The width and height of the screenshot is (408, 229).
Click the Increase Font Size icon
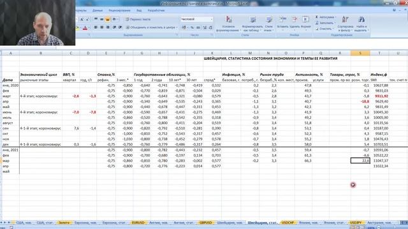pyautogui.click(x=82, y=19)
